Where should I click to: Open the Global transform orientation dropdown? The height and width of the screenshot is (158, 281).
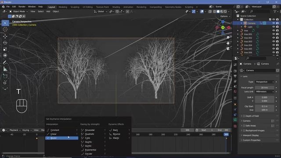point(101,11)
